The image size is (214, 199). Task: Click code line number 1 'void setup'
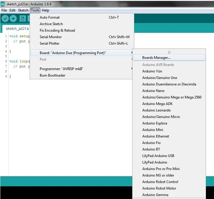pyautogui.click(x=19, y=36)
